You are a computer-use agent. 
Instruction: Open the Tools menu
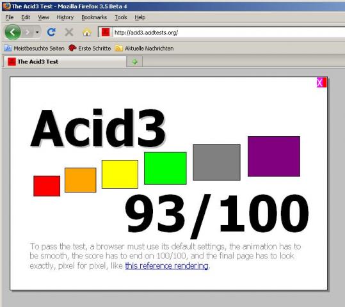(x=121, y=17)
